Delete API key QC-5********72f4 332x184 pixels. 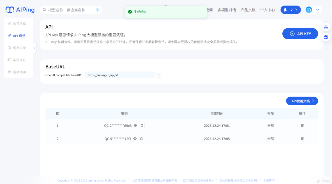302,138
